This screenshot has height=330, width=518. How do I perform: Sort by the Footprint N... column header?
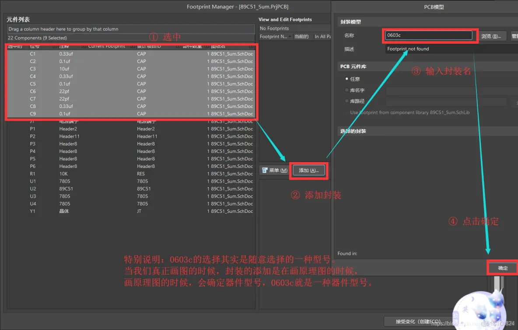[x=275, y=36]
